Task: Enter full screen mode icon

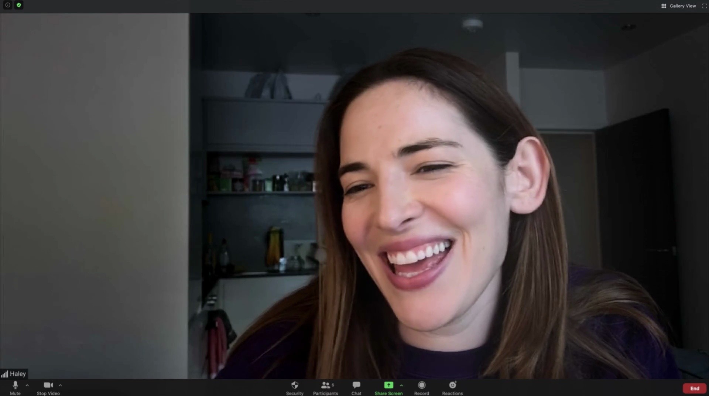Action: coord(704,6)
